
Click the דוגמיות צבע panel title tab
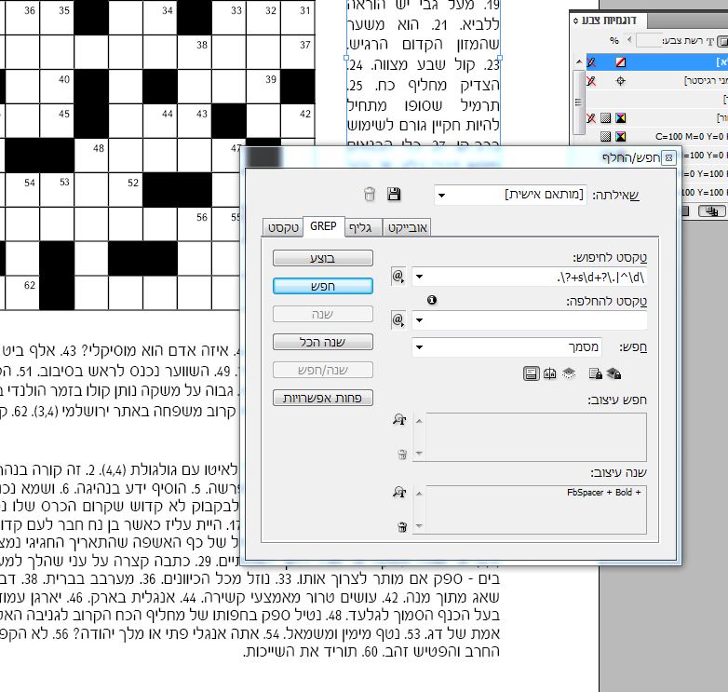coord(608,20)
